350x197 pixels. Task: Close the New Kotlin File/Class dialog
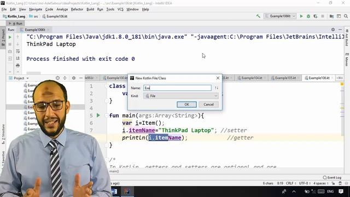point(218,78)
